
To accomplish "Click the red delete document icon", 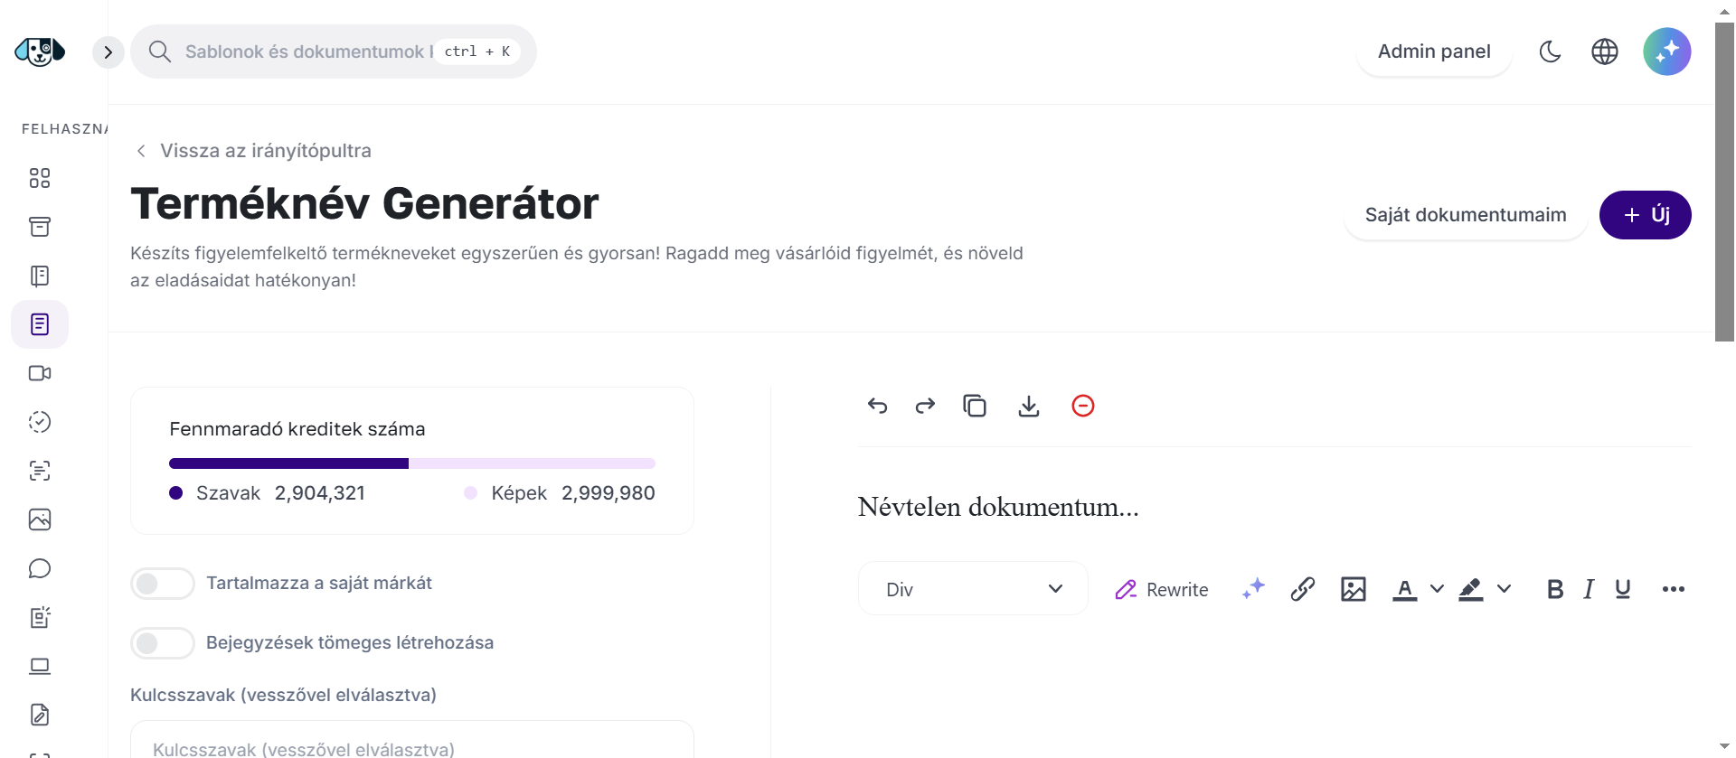I will [1083, 406].
